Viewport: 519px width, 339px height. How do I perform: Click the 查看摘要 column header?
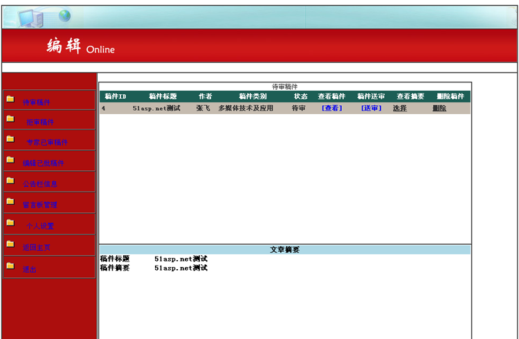pos(410,96)
